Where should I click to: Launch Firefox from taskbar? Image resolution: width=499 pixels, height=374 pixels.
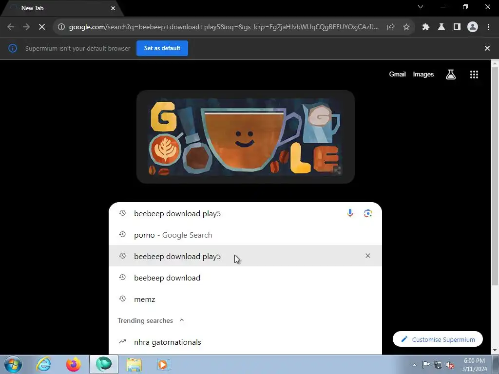(74, 364)
